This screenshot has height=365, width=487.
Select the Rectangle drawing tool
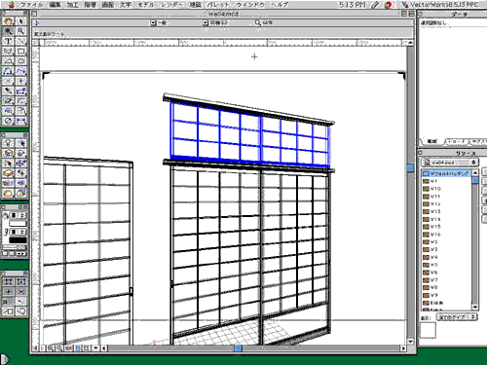21,52
